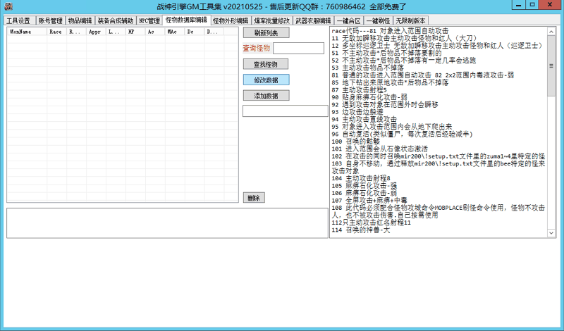564x331 pixels.
Task: Click the application icon in title bar
Action: point(6,6)
